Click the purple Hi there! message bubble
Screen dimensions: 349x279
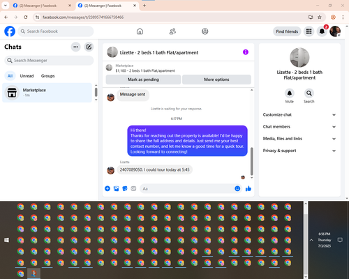pos(187,141)
